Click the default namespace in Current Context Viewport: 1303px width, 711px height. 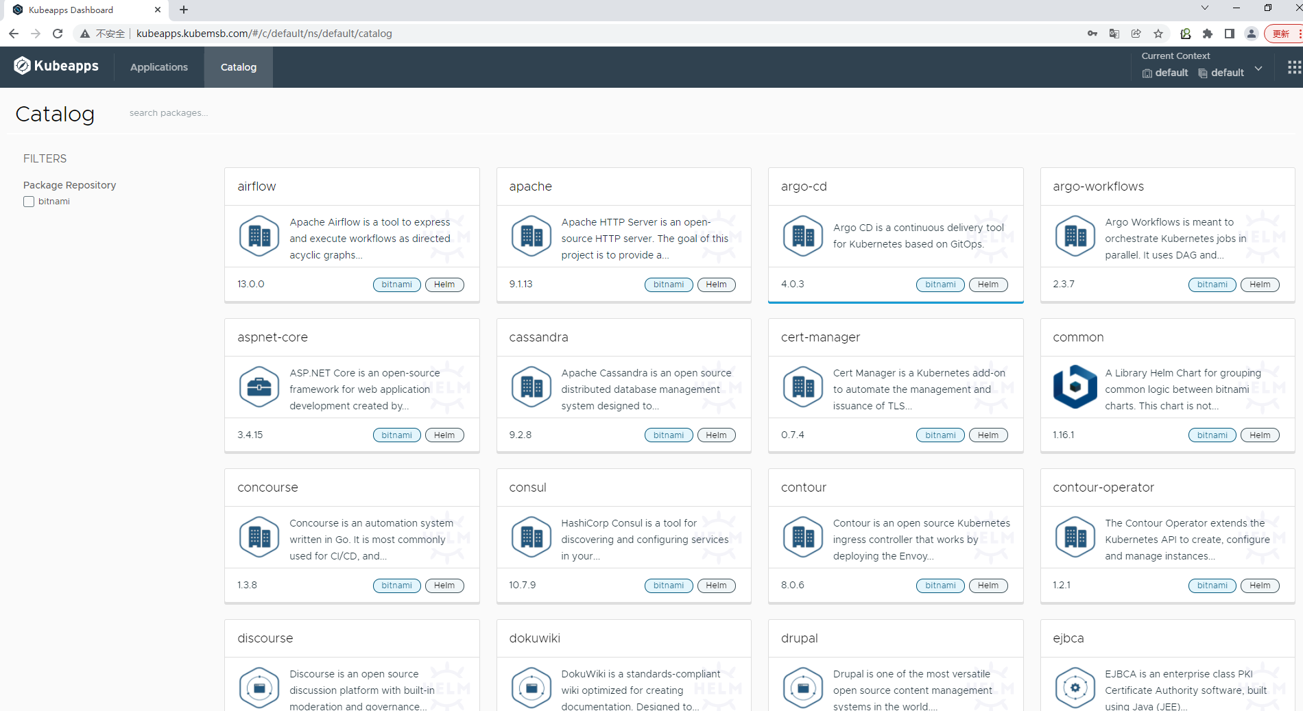pos(1221,73)
